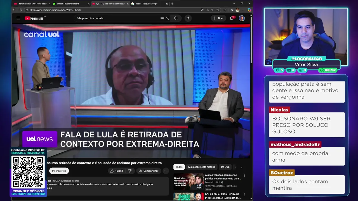The image size is (358, 201).
Task: Open browser zoom magnifier in address bar
Action: point(213,10)
